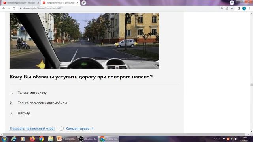This screenshot has height=142, width=253.
Task: Switch to the PowerPoint taskbar window
Action: (x=66, y=139)
